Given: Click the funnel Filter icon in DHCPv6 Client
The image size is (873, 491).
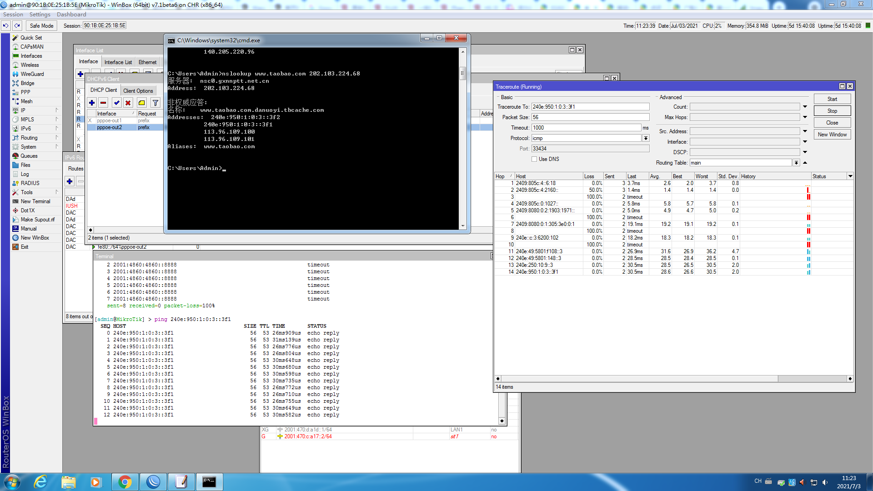Looking at the screenshot, I should coord(156,103).
